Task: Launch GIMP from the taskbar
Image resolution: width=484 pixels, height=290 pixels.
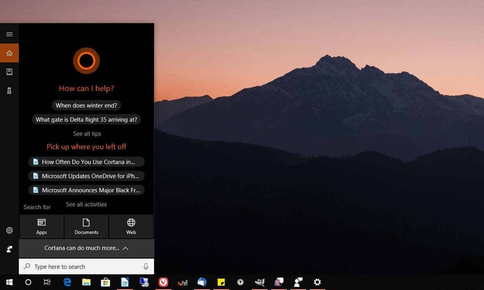Action: 260,282
